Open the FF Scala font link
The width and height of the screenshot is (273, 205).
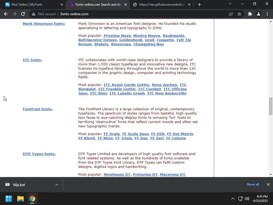coord(112,134)
